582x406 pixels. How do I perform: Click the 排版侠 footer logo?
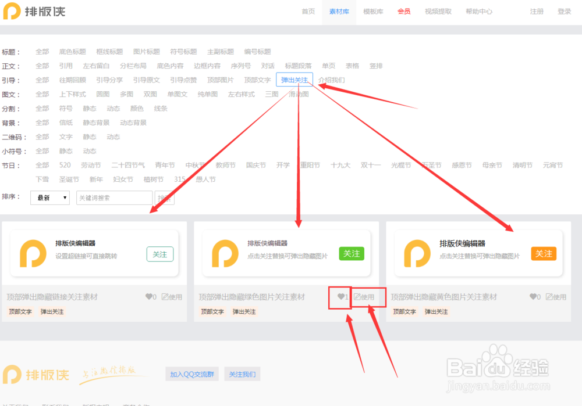click(36, 375)
